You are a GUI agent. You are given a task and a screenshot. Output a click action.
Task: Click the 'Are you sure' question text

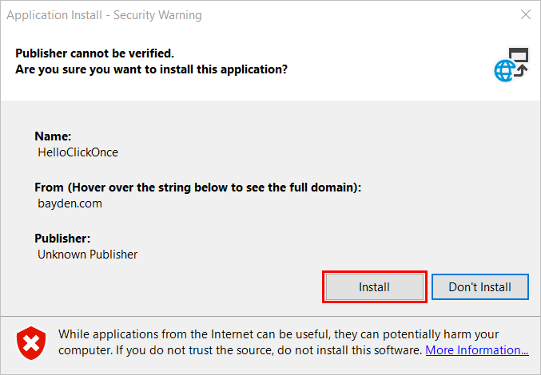pos(152,69)
